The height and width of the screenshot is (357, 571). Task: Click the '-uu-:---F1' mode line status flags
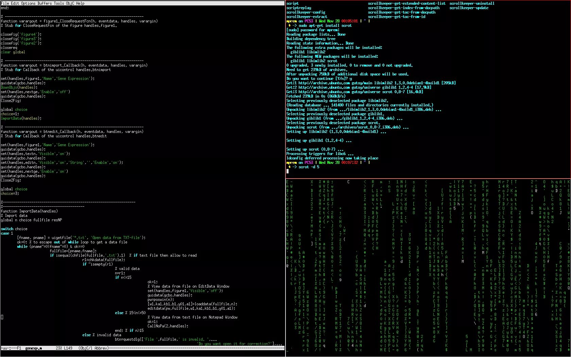(x=11, y=348)
